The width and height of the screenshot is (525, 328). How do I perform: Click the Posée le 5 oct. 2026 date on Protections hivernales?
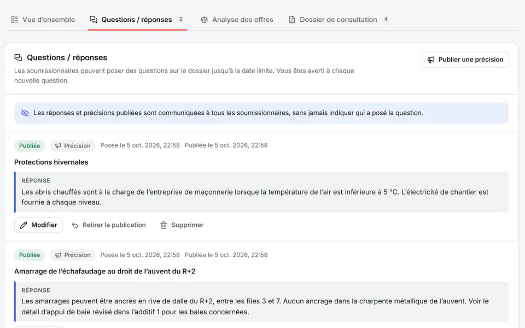[140, 145]
